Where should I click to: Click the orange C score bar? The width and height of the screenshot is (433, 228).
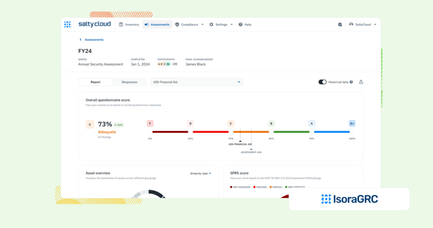click(251, 132)
